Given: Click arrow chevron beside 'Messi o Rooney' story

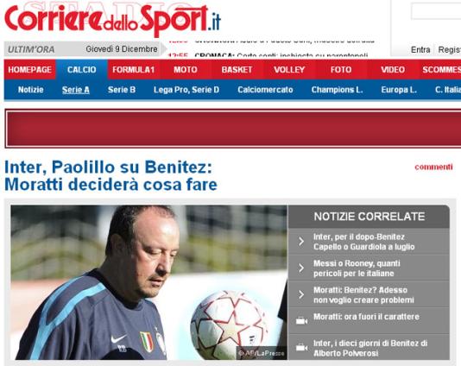Looking at the screenshot, I should (301, 268).
